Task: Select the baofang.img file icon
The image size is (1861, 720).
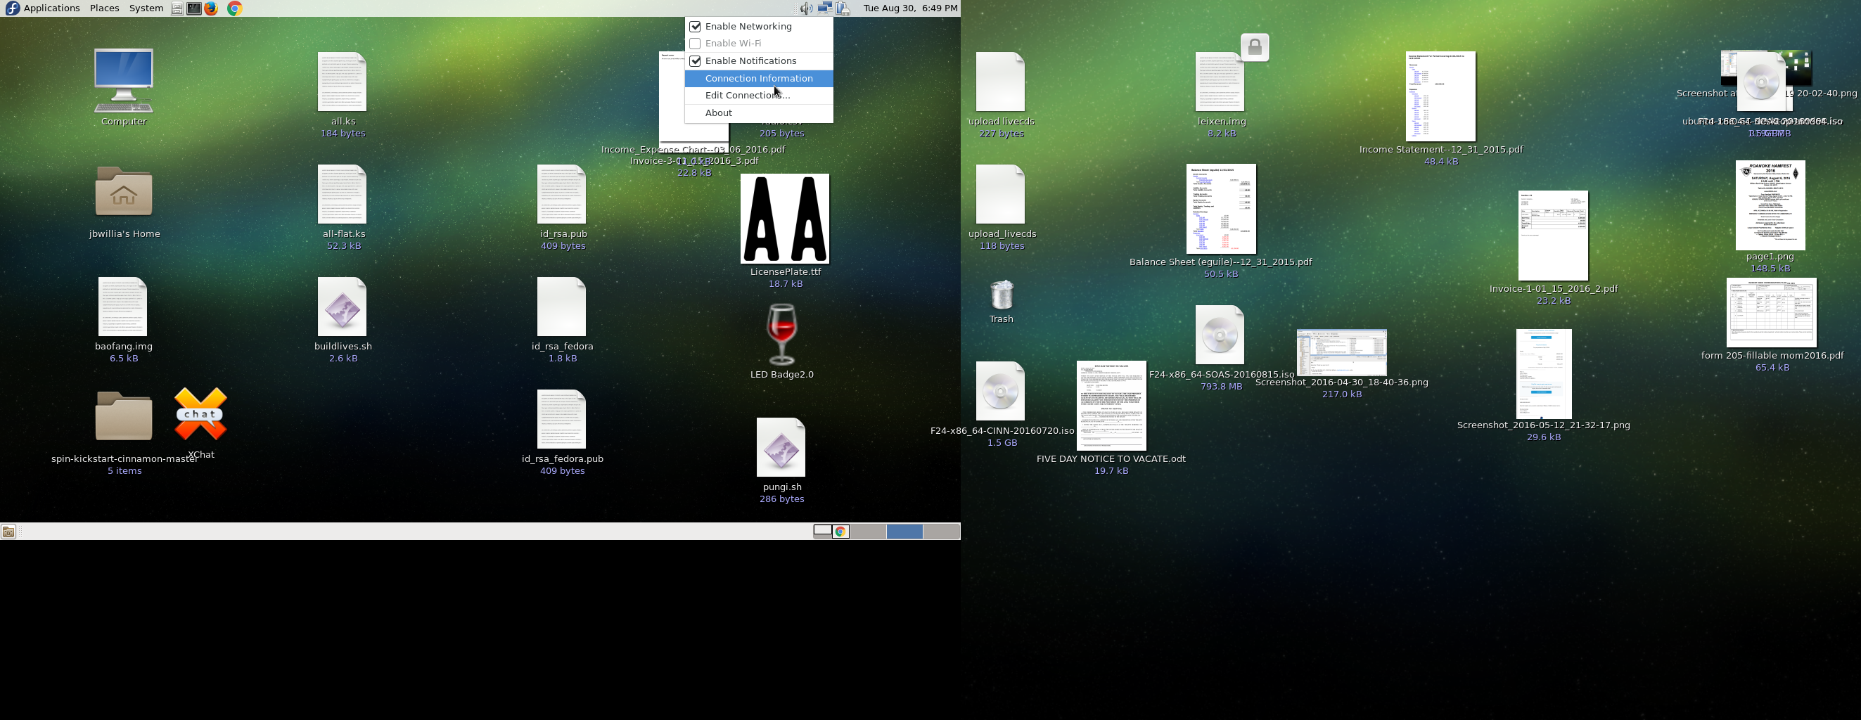Action: coord(123,306)
